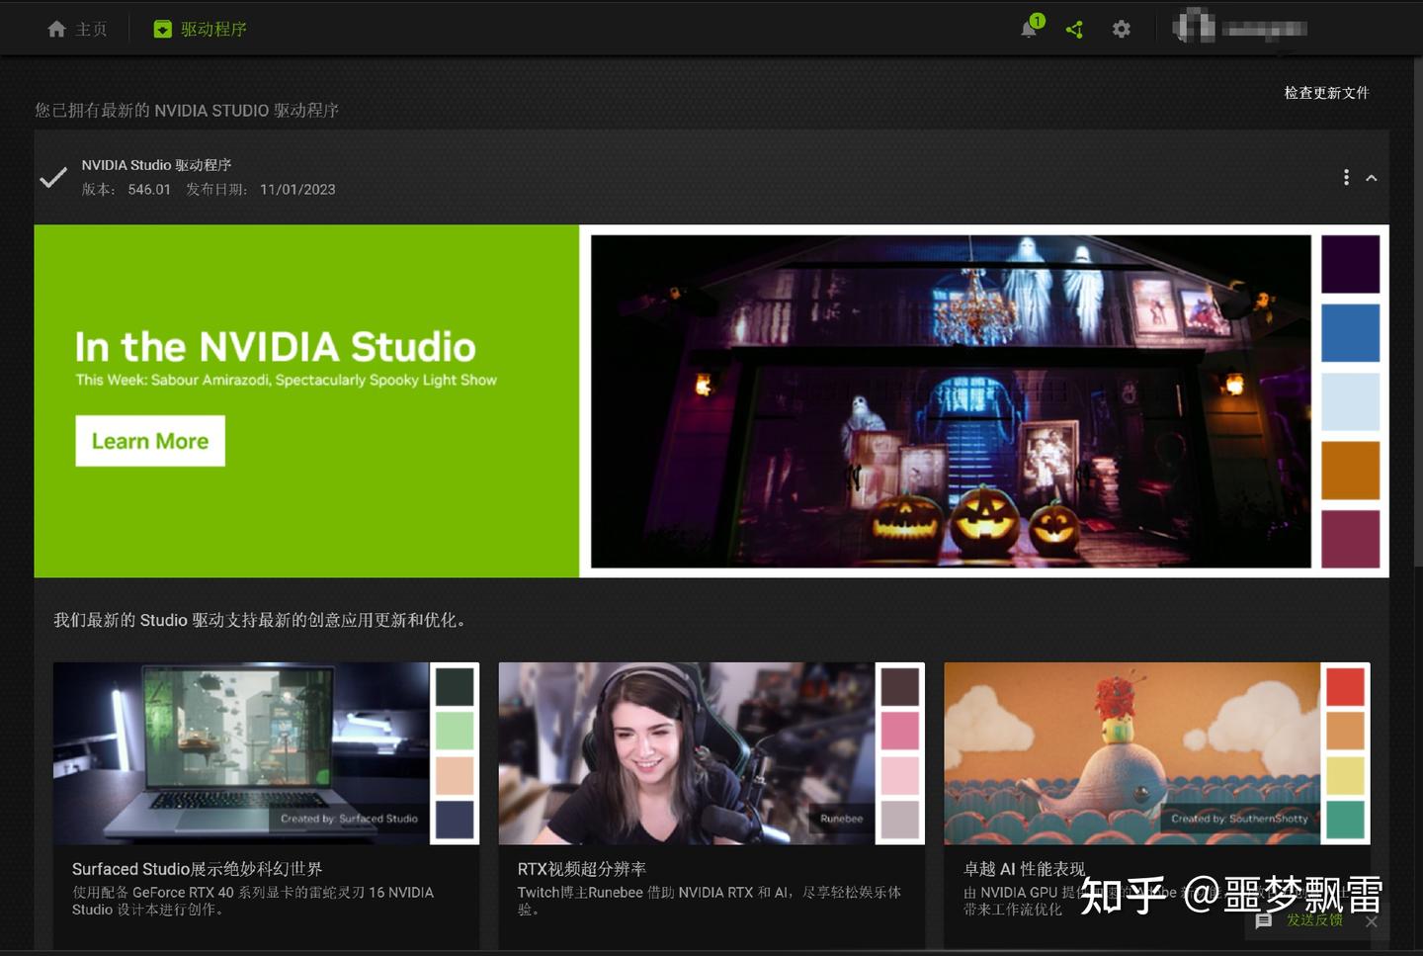Click the share icon in the top bar
Screen dimensions: 1423x956
(x=1074, y=29)
